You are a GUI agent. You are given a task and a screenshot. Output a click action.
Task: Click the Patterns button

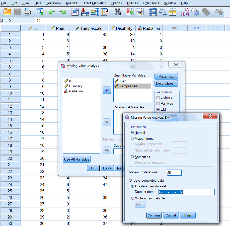click(x=166, y=76)
